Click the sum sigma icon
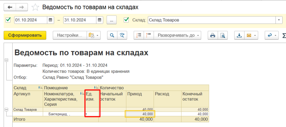286x127 pixels. click(x=284, y=35)
